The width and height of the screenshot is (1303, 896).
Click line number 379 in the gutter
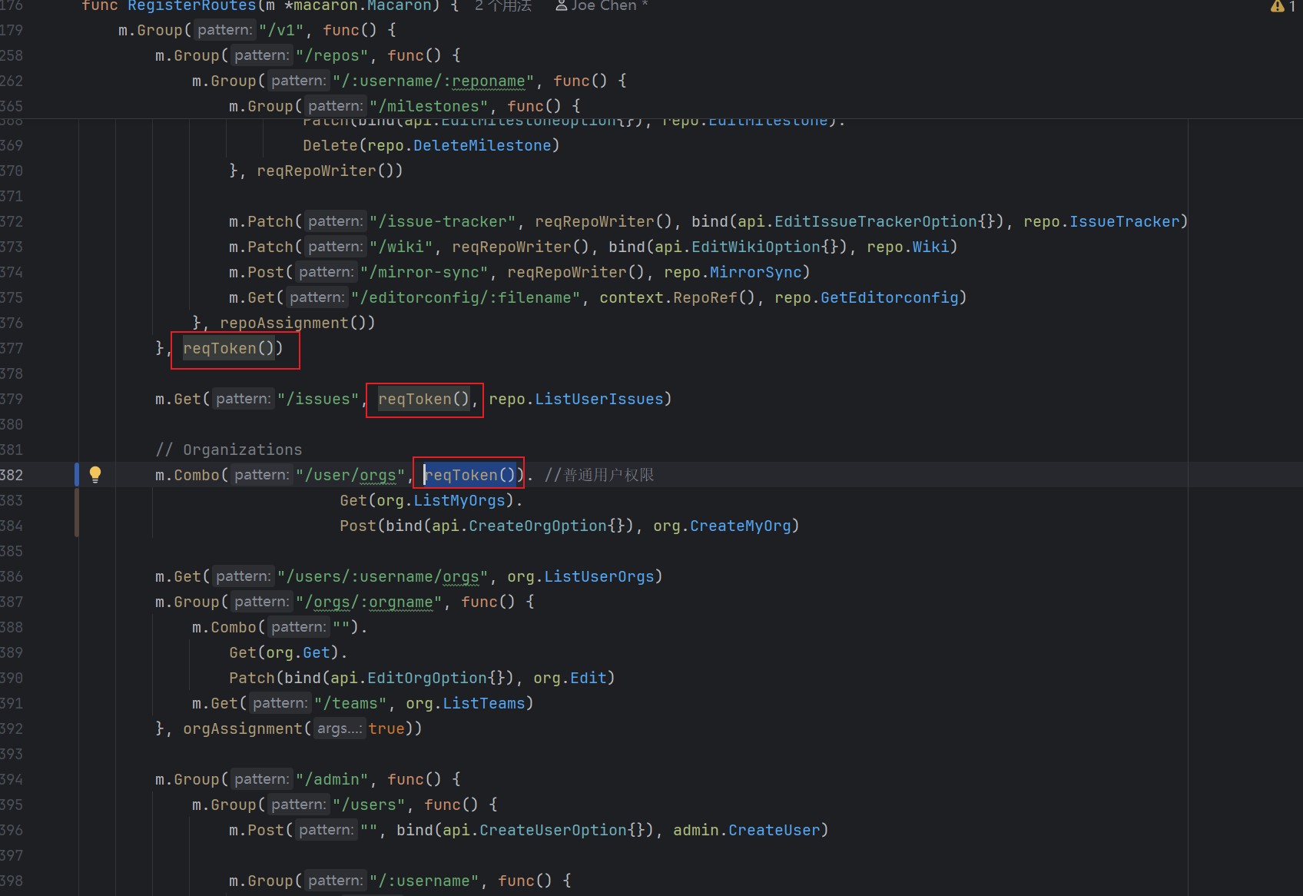pyautogui.click(x=12, y=399)
